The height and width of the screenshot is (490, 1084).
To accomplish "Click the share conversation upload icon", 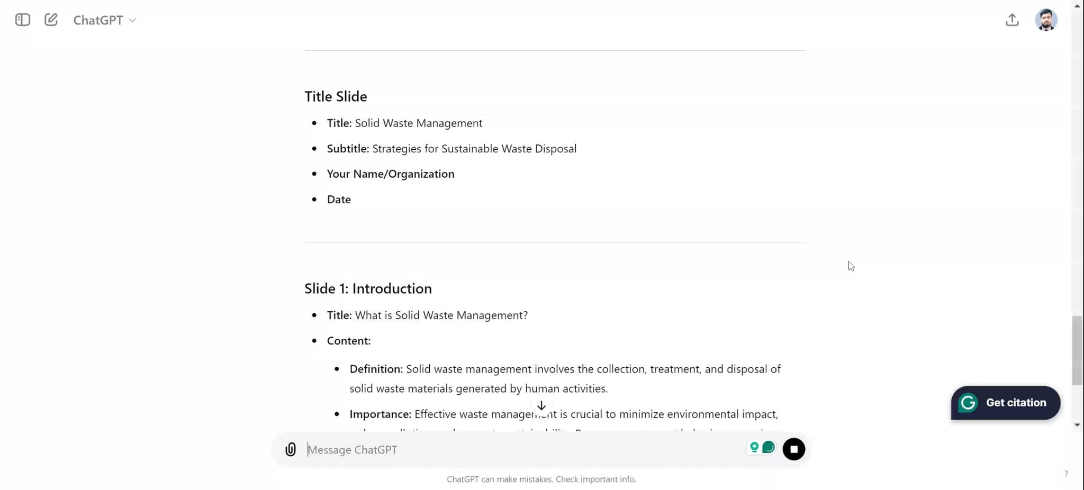I will [1012, 20].
